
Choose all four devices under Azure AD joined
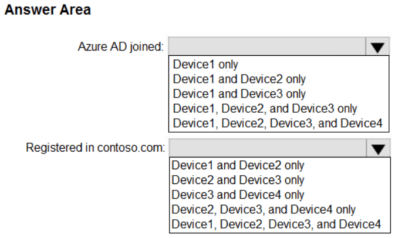278,123
